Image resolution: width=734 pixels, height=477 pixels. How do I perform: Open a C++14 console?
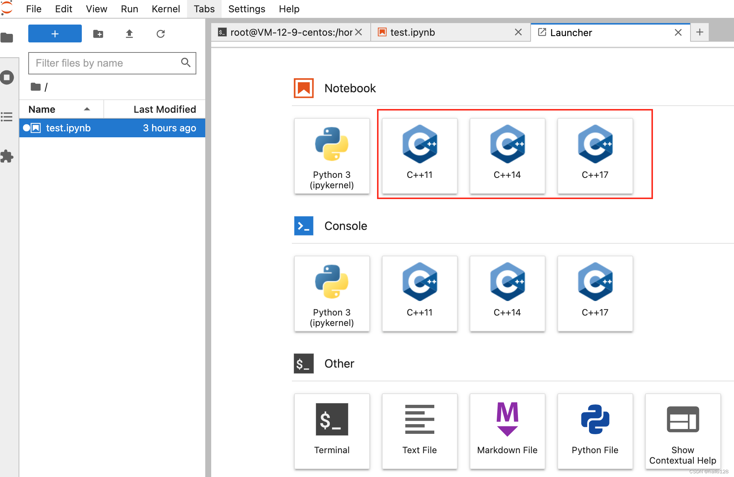tap(507, 293)
